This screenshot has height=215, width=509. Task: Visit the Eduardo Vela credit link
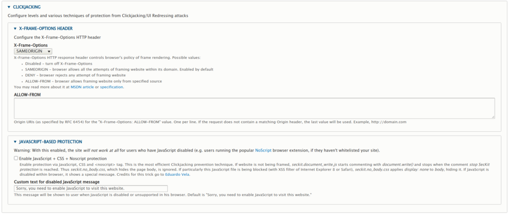click(176, 174)
